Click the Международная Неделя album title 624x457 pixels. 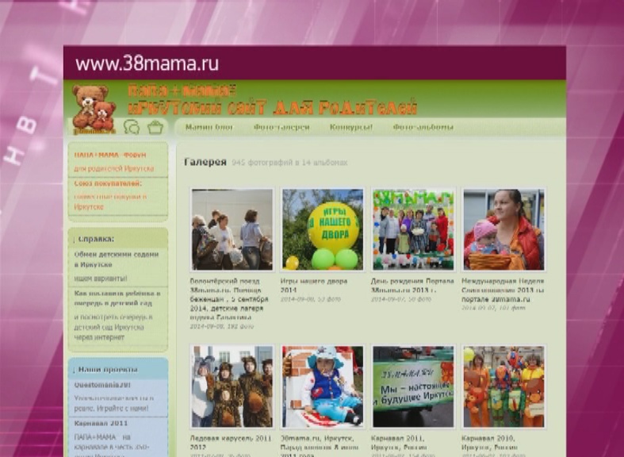(x=503, y=290)
